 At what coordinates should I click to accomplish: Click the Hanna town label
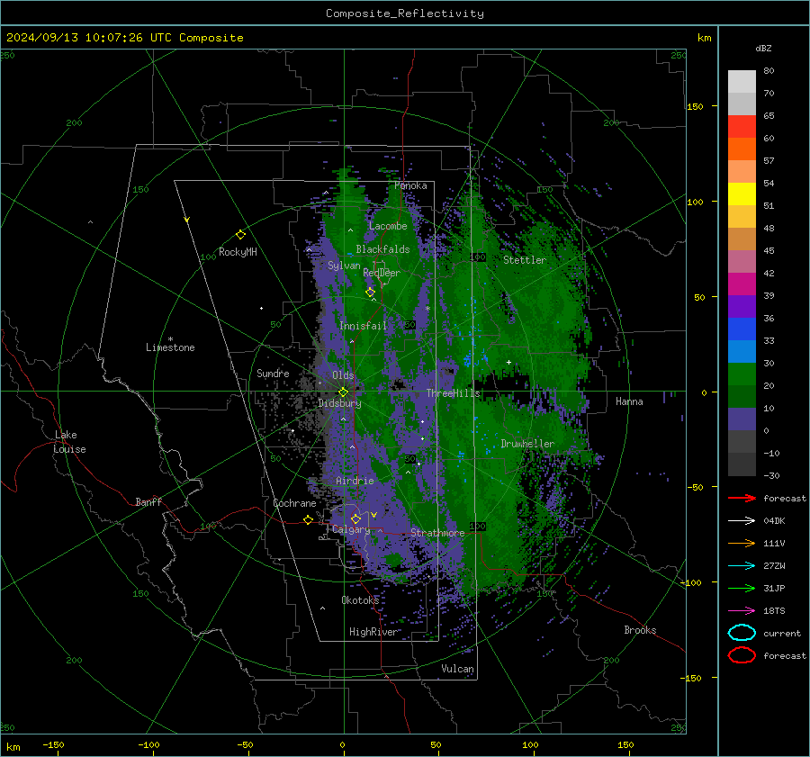click(629, 401)
